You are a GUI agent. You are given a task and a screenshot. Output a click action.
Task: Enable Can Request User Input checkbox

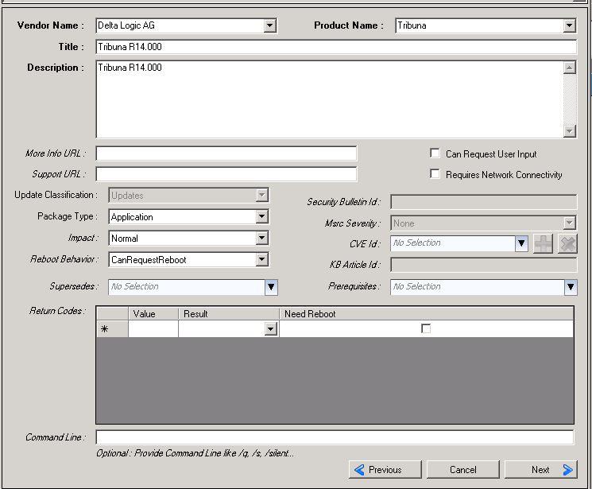[x=435, y=153]
